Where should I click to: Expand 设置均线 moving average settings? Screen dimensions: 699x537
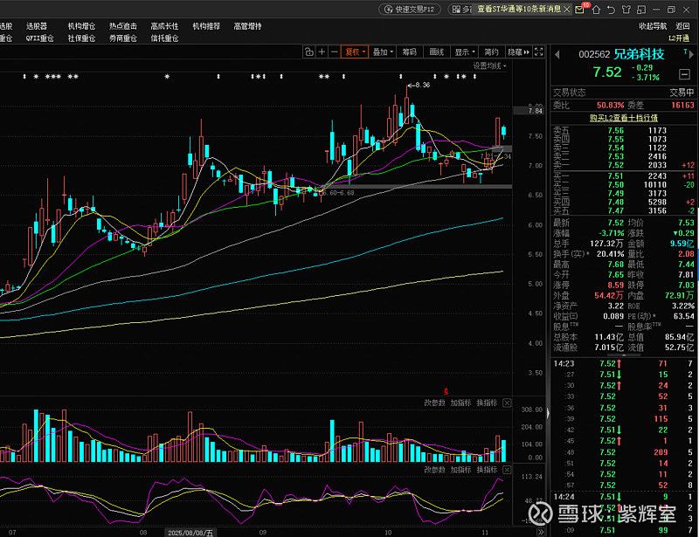pyautogui.click(x=489, y=66)
